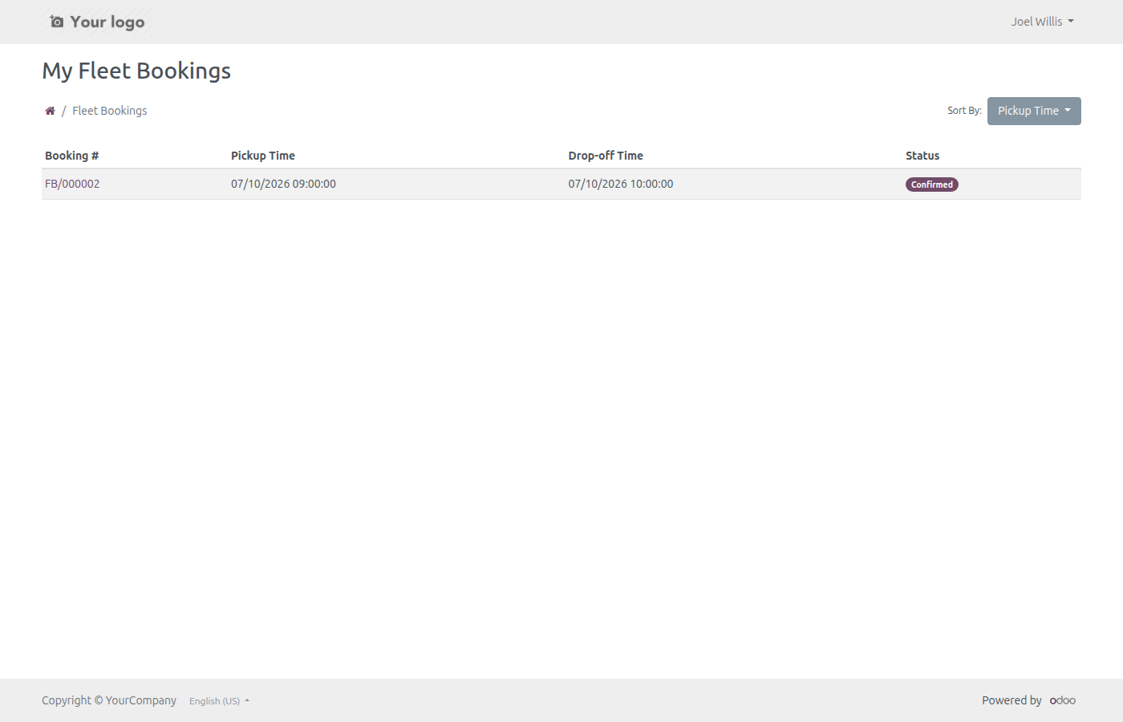Click the Booking # column header
This screenshot has width=1123, height=722.
tap(71, 156)
